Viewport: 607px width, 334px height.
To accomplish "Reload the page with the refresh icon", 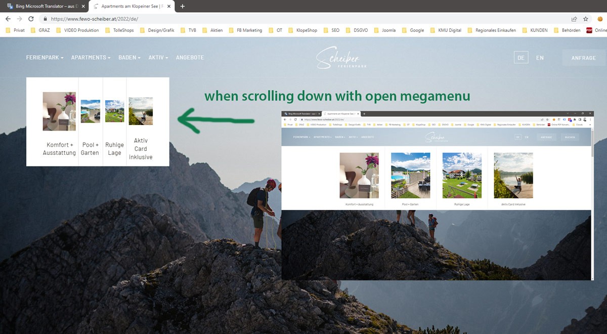I will point(31,19).
